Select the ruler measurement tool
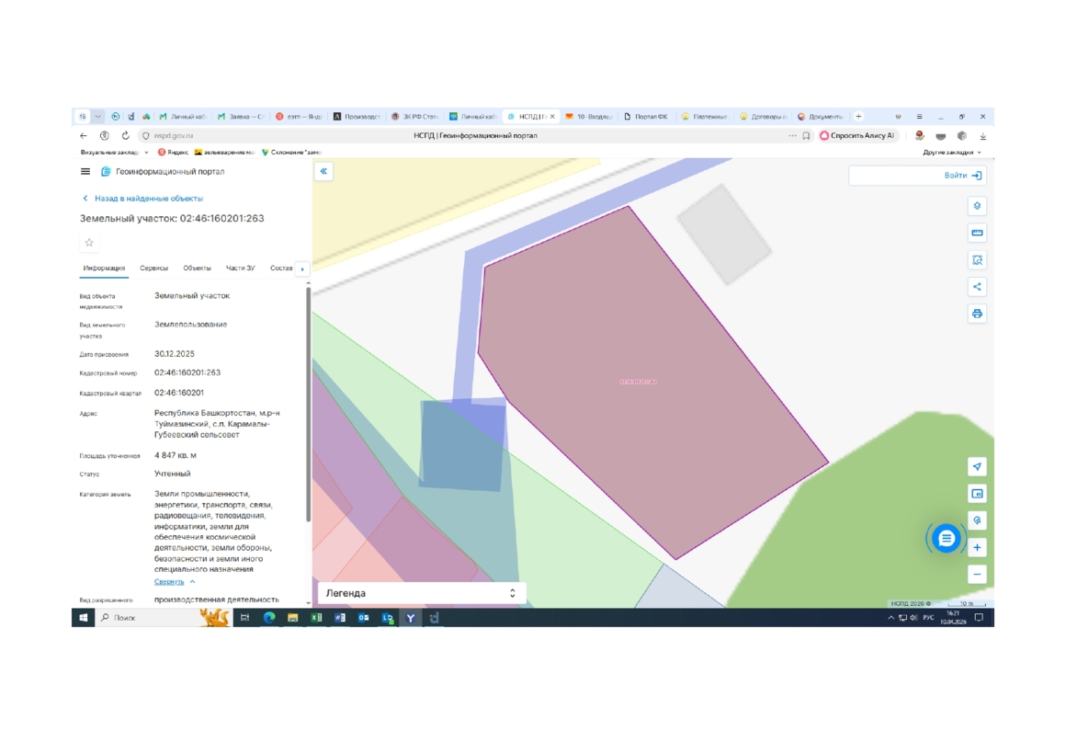Image resolution: width=1066 pixels, height=754 pixels. (977, 233)
